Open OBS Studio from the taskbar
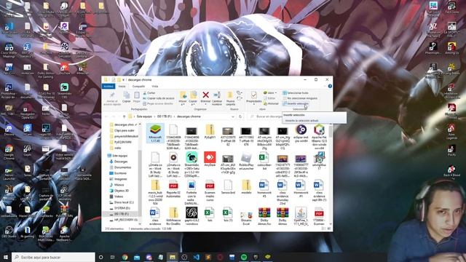 [x=184, y=257]
